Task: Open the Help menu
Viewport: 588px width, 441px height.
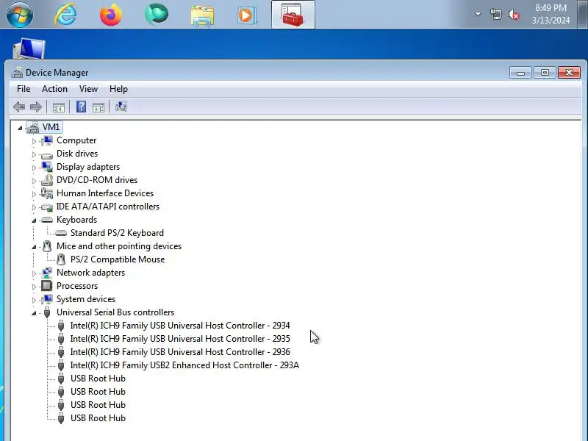Action: [118, 89]
